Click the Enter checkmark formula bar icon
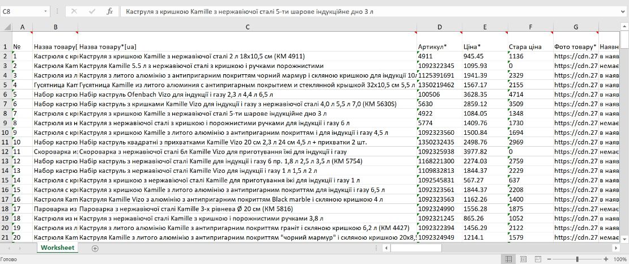629x264 pixels. (x=92, y=12)
